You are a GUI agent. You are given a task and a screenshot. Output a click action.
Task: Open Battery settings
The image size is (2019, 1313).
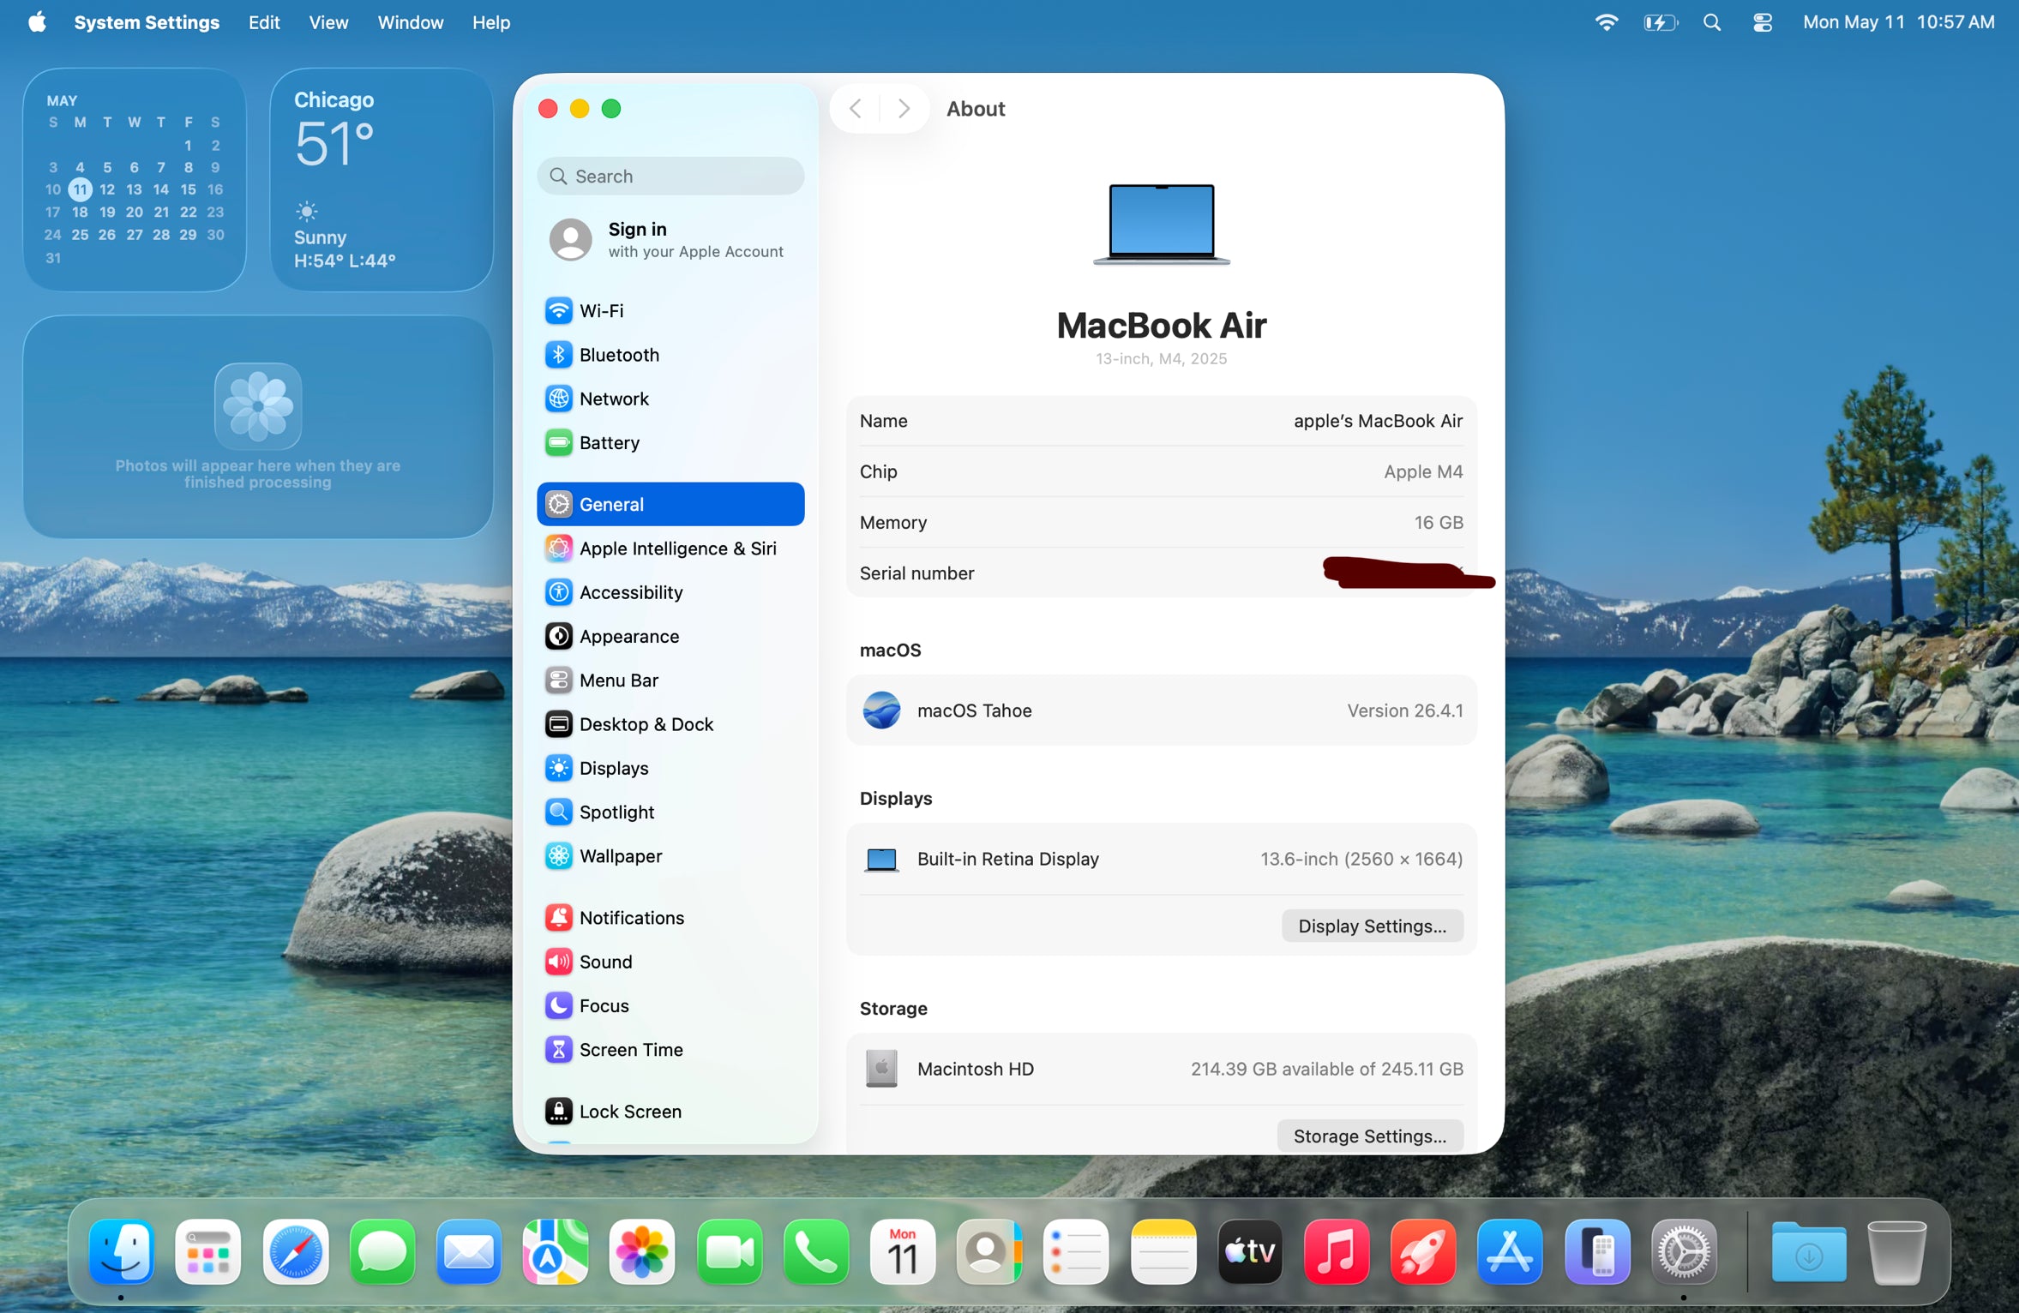670,442
